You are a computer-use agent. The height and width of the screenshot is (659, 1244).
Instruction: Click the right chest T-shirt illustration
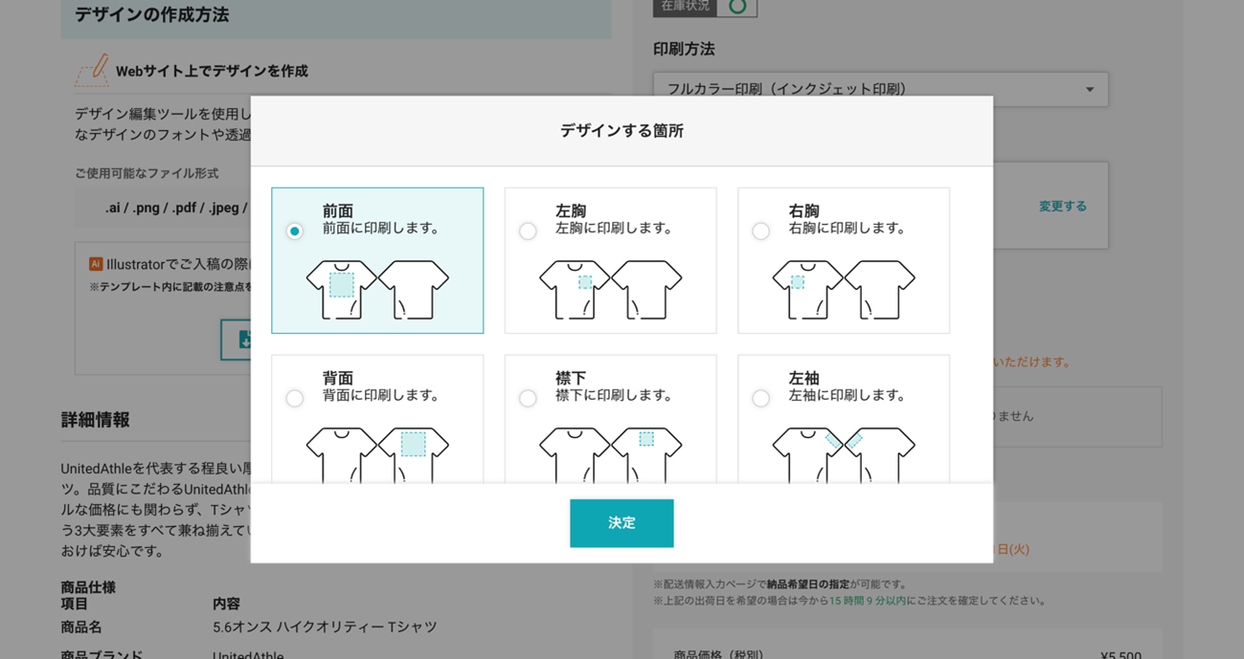[x=843, y=289]
